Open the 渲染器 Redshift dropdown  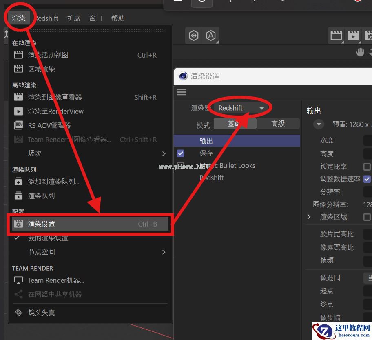241,108
